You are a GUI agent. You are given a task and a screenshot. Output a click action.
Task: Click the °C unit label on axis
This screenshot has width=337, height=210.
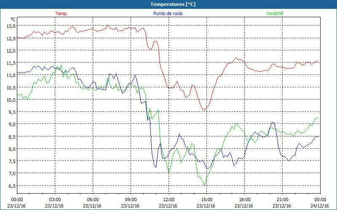coord(13,19)
